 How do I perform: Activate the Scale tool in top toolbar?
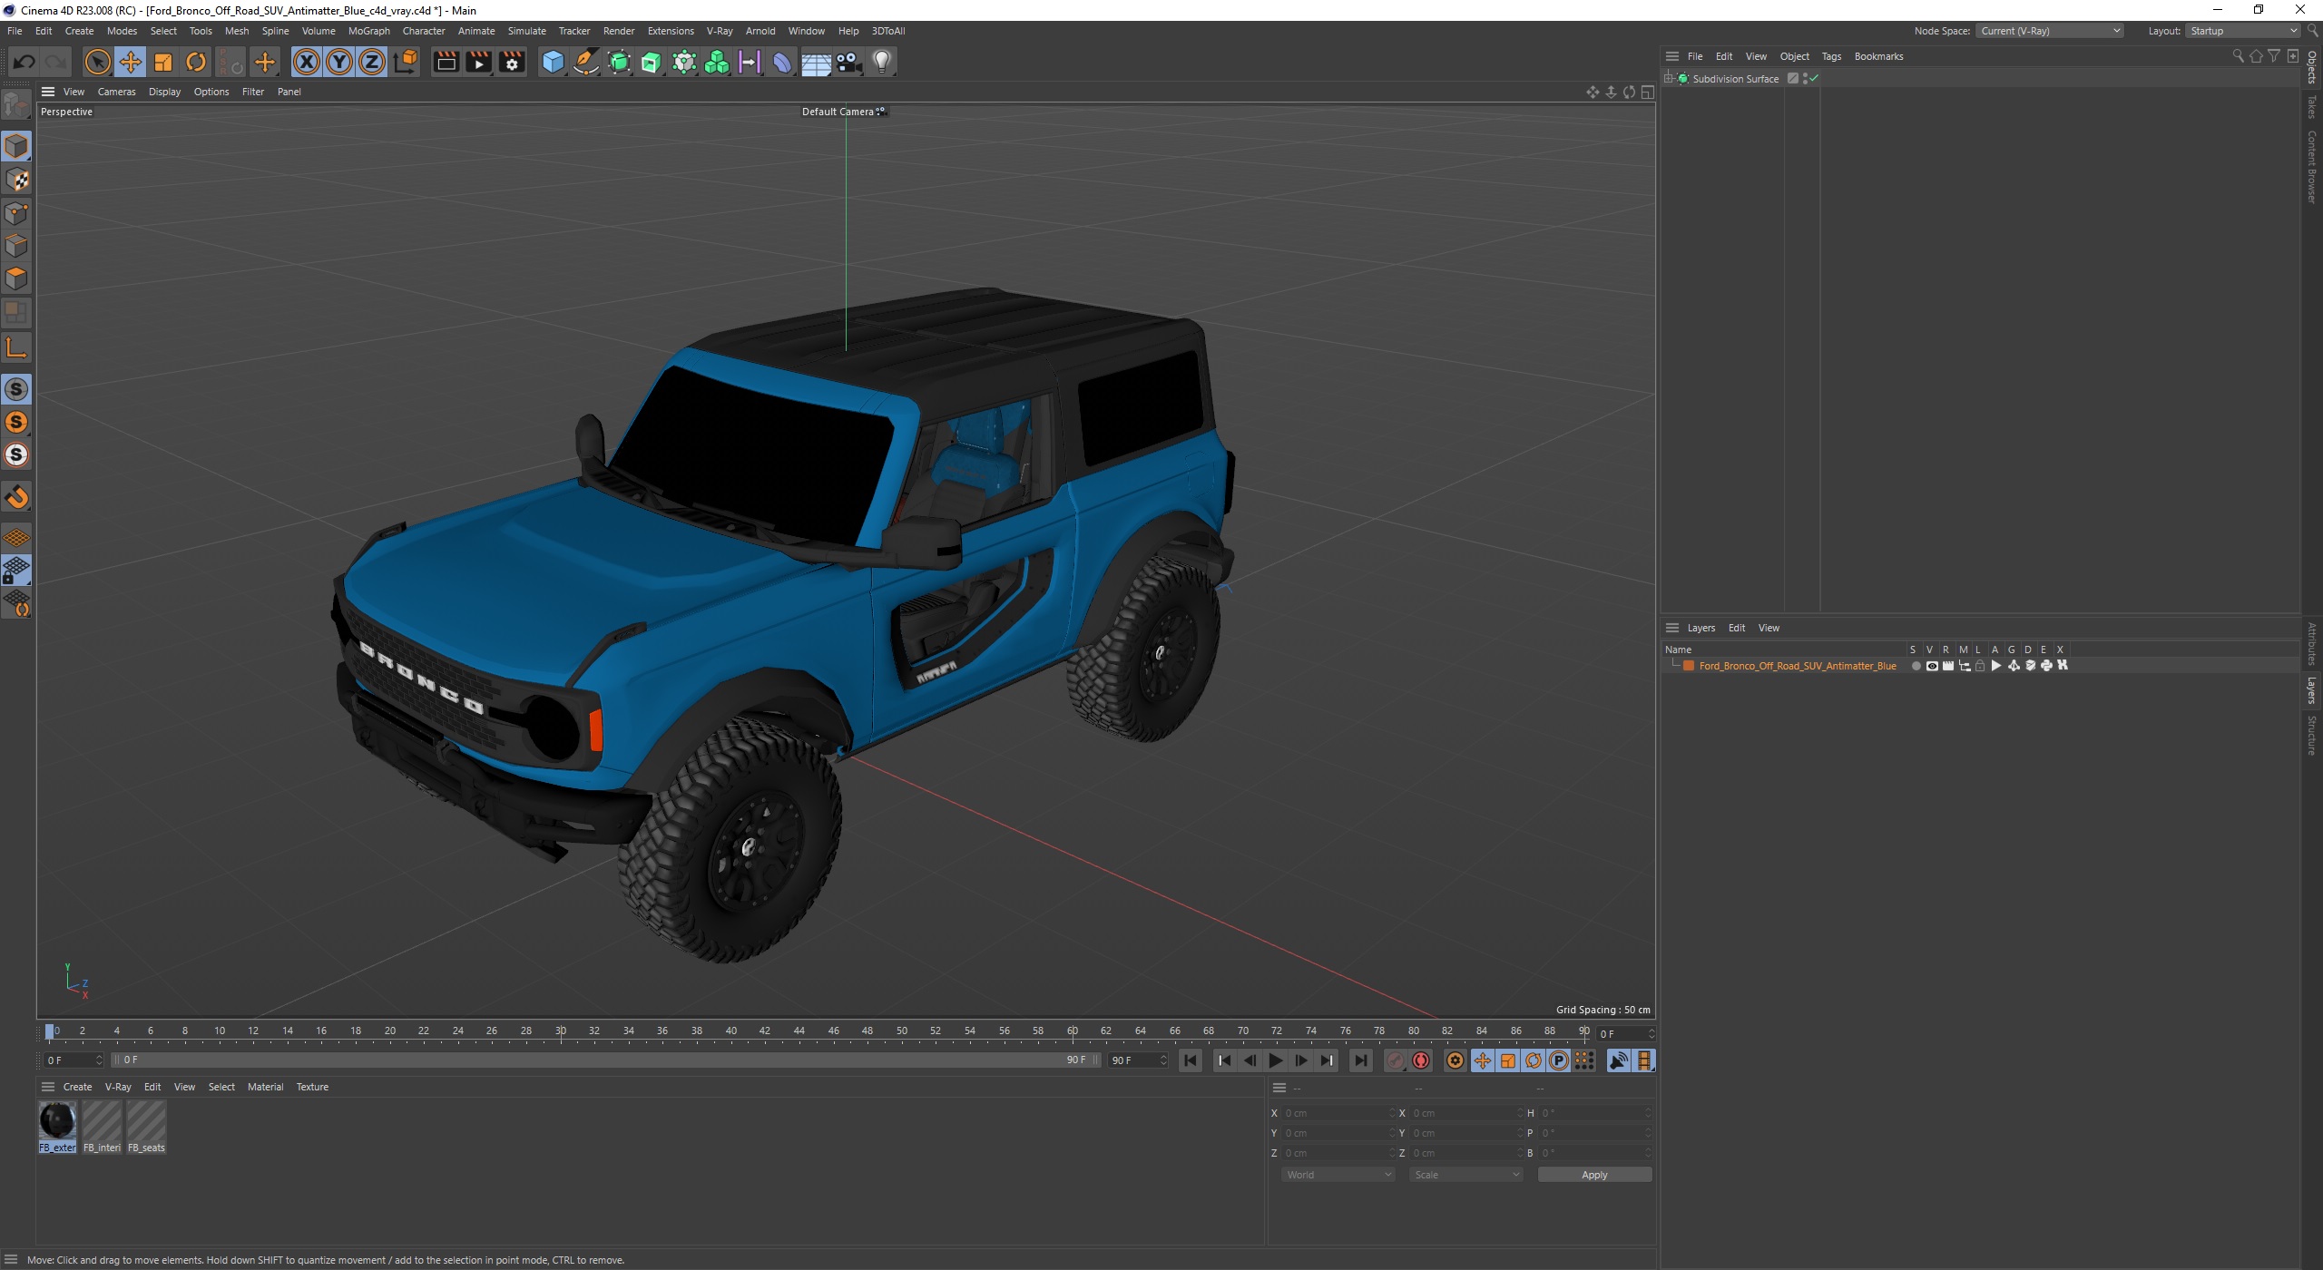[163, 62]
